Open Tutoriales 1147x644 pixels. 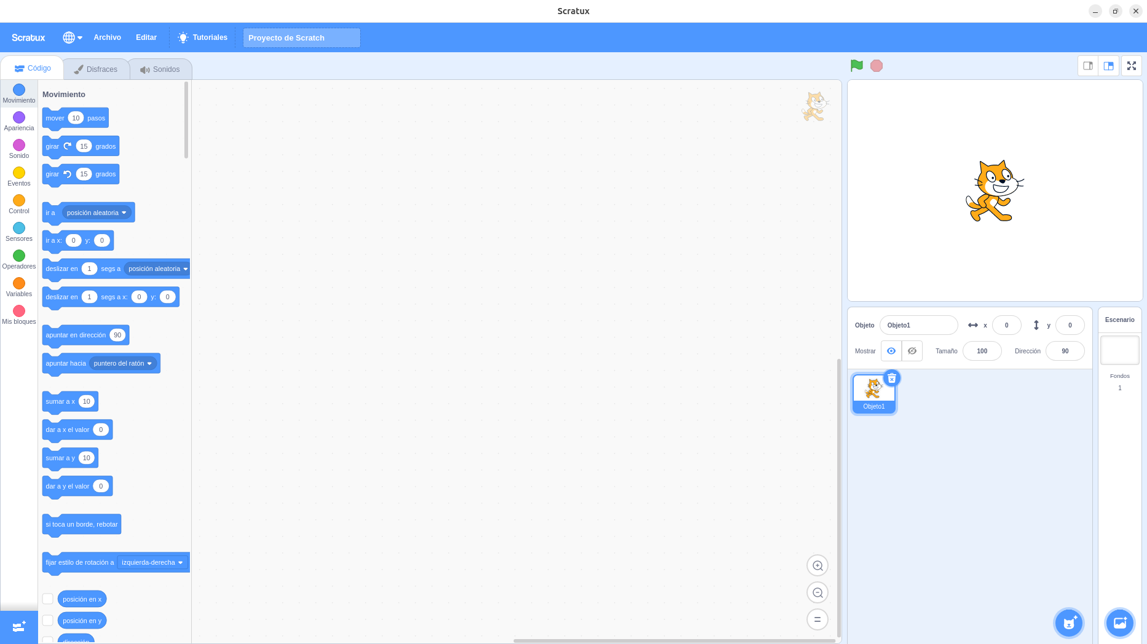click(202, 37)
